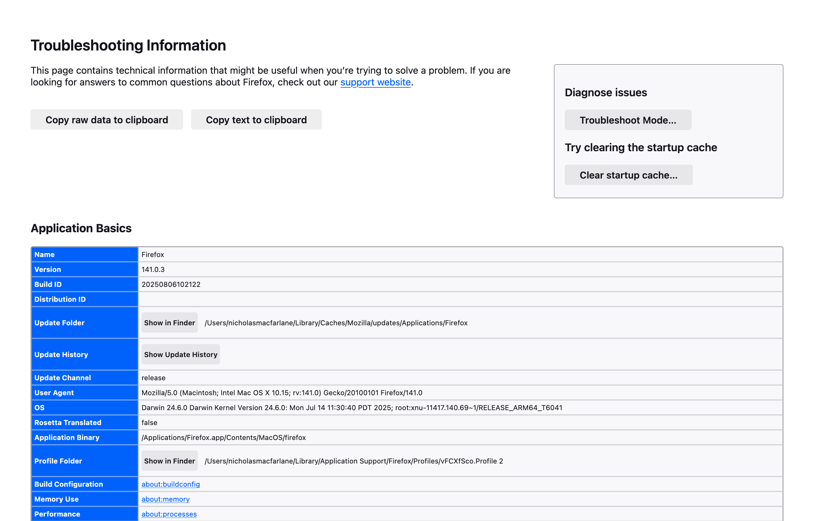Click the Diagnose issues heading

(x=606, y=92)
